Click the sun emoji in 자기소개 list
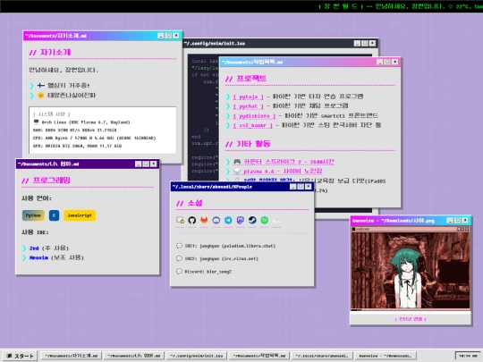Image resolution: width=483 pixels, height=362 pixels. (x=40, y=95)
